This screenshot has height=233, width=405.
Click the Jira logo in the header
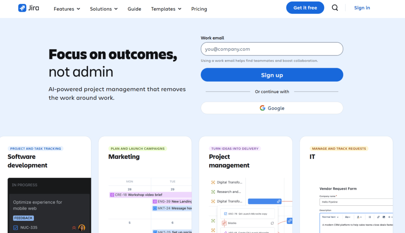tap(29, 8)
